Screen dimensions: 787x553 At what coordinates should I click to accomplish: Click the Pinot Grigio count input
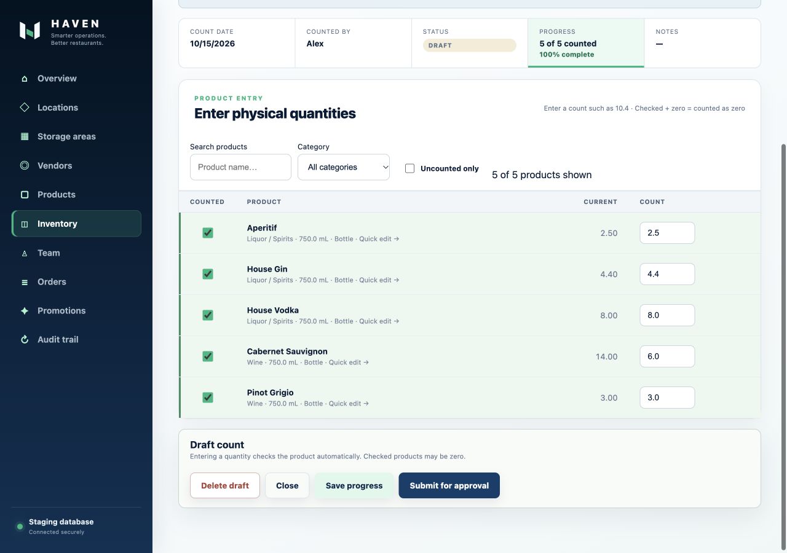point(667,398)
